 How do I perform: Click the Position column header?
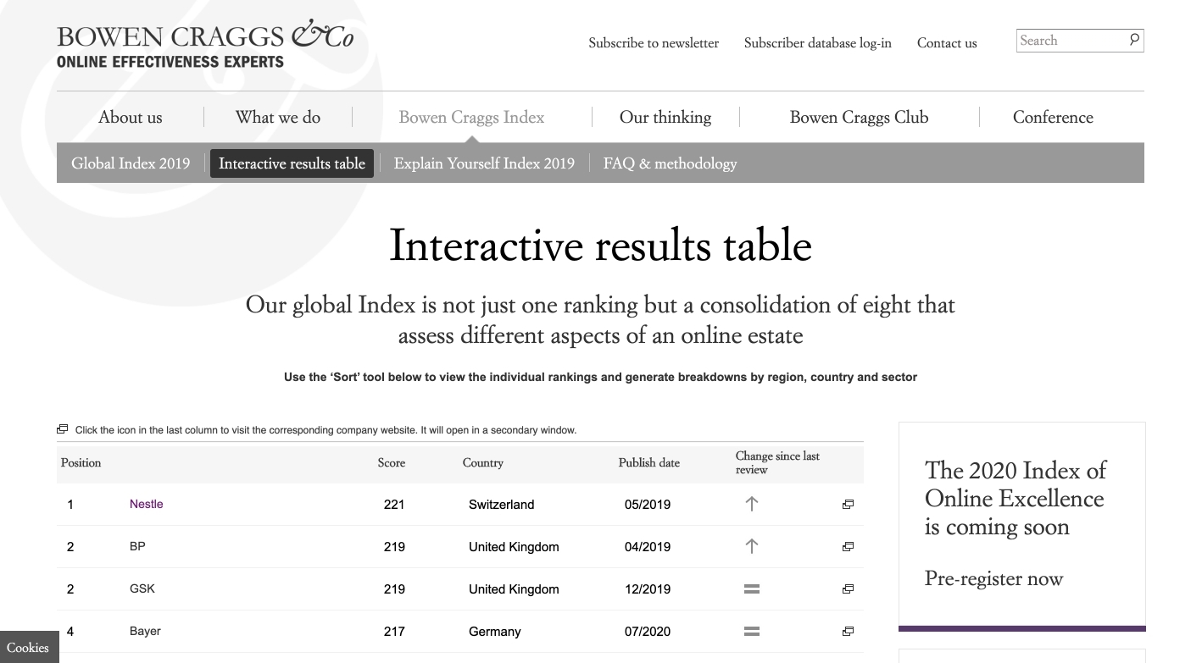tap(81, 462)
